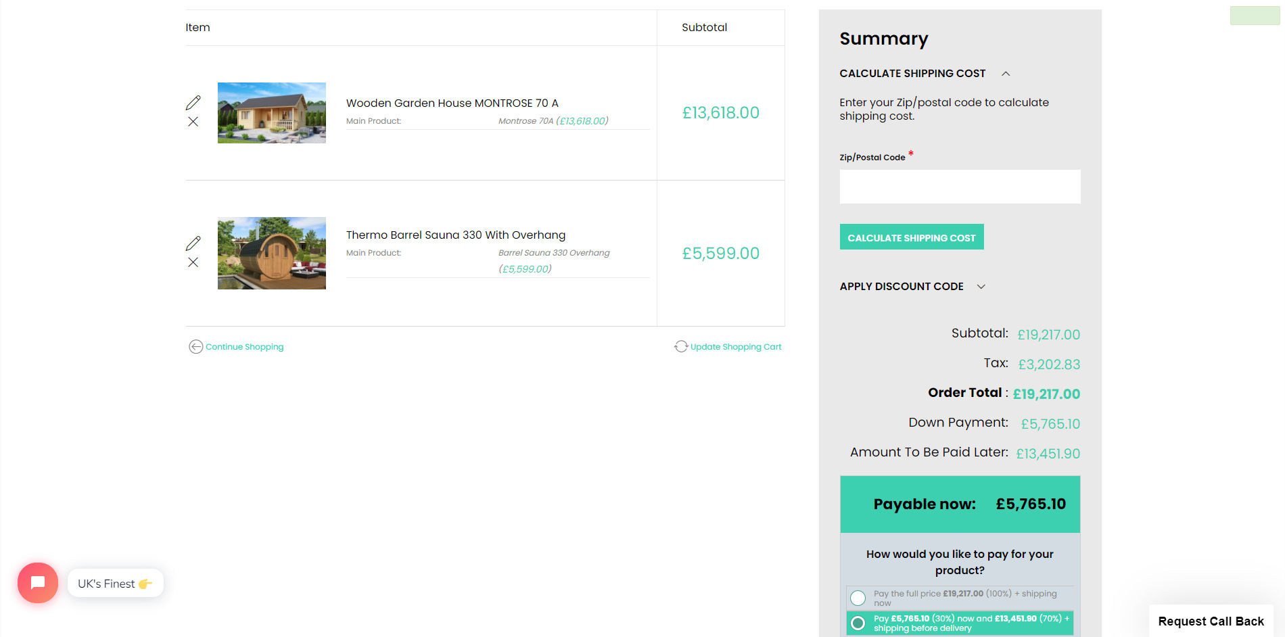
Task: Open the Request Call Back tab
Action: 1211,621
